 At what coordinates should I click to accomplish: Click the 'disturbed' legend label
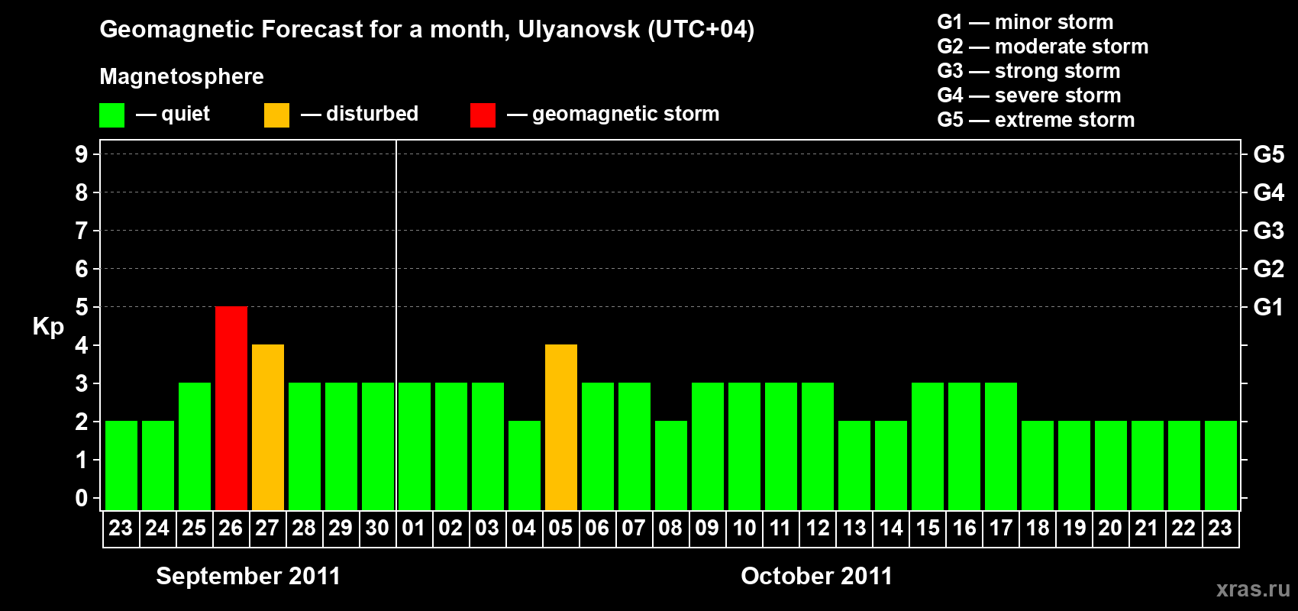[372, 114]
